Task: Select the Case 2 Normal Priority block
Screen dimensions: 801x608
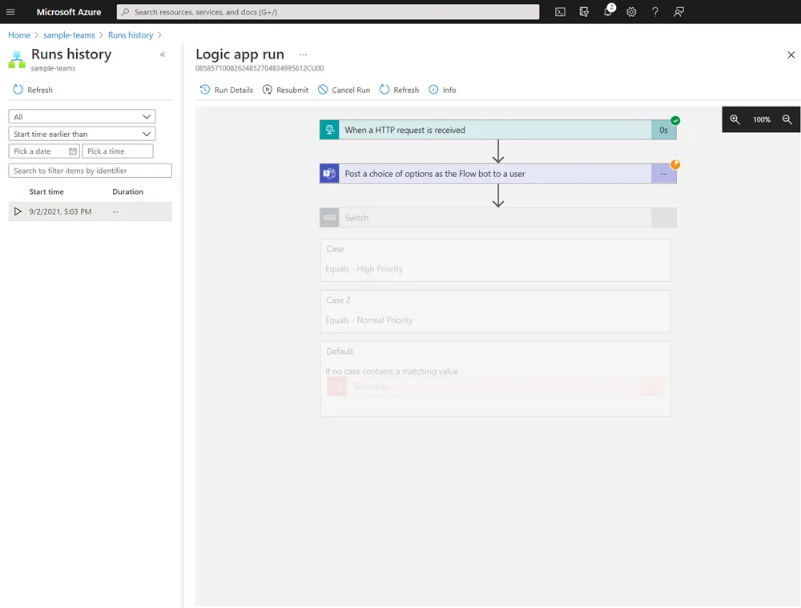Action: click(x=495, y=311)
